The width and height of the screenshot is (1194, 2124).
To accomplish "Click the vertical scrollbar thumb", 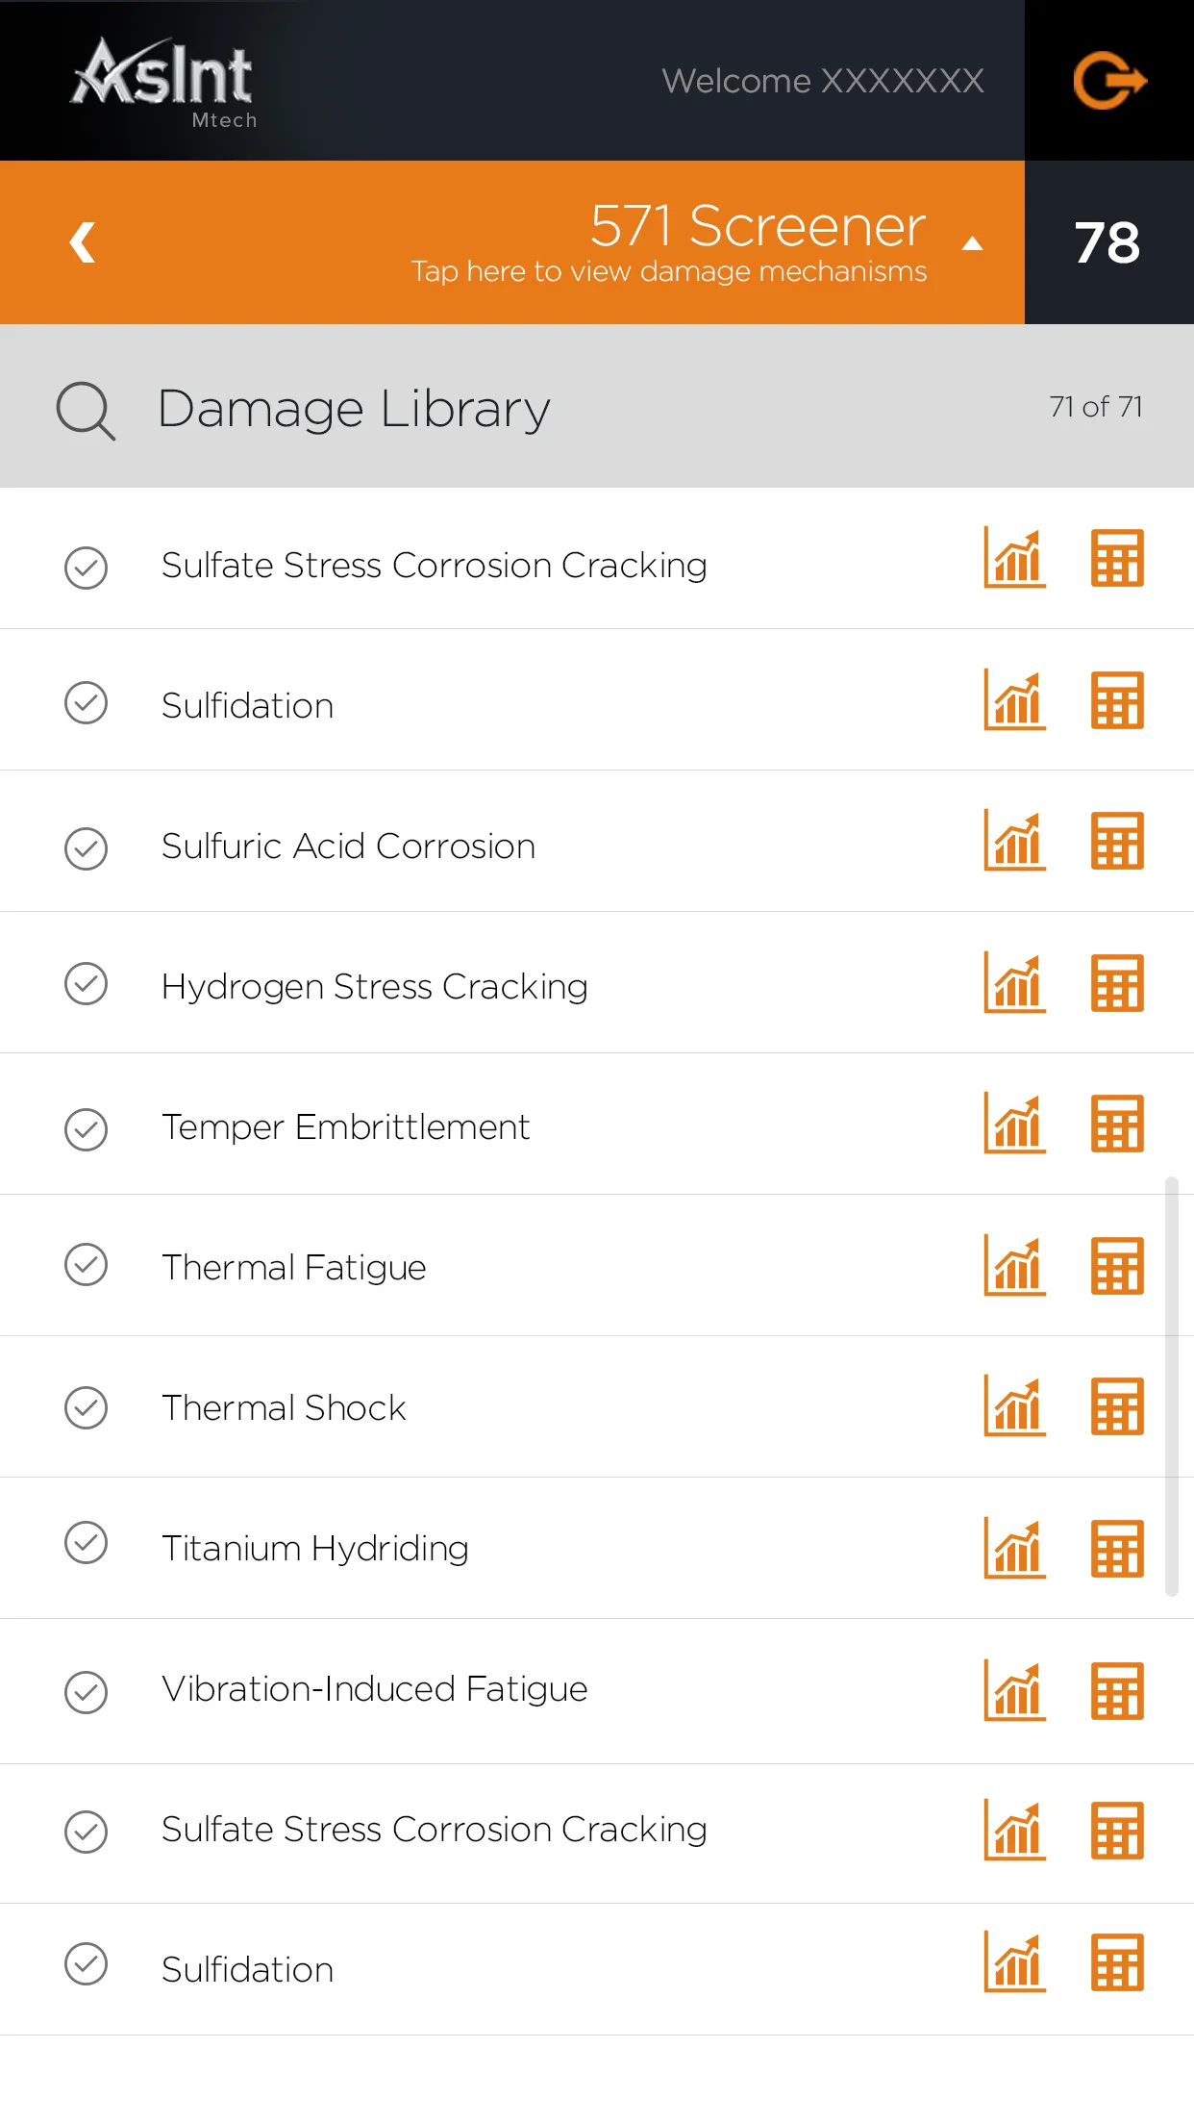I will tap(1171, 1385).
